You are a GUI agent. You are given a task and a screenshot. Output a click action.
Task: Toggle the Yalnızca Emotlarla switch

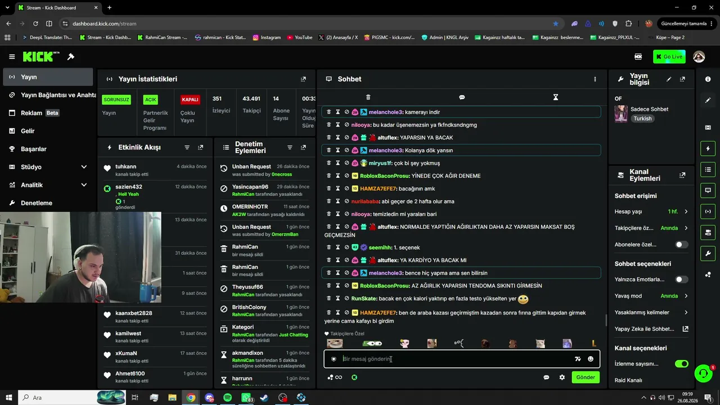tap(681, 280)
